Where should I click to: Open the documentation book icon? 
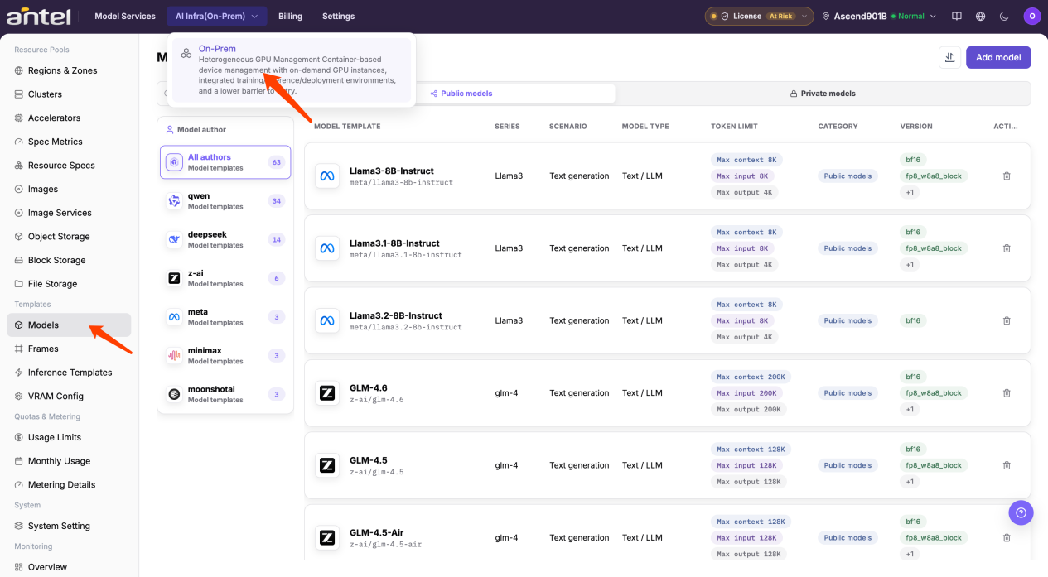pos(957,16)
